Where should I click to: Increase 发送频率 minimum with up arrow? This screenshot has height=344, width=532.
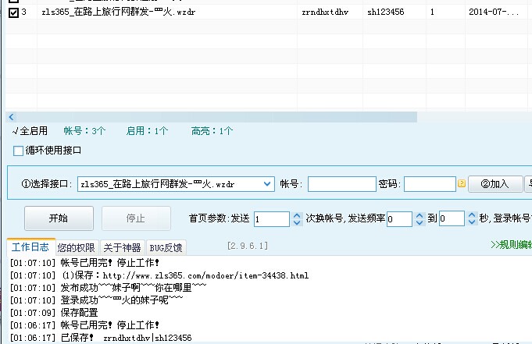[x=420, y=215]
